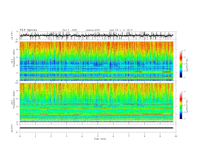
Task: Click the time axis tick label "5"
Action: point(98,136)
